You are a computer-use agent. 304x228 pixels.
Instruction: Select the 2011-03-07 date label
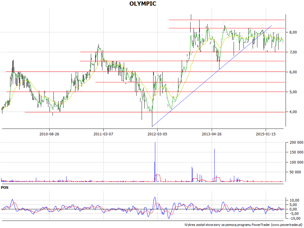[x=103, y=134]
